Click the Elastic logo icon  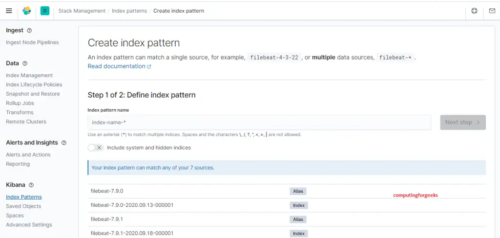click(x=27, y=11)
